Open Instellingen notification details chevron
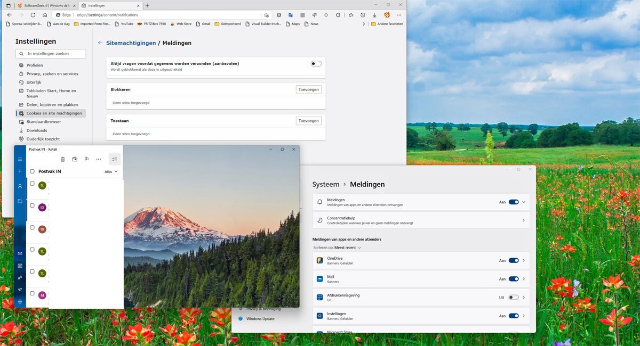Screen dimensions: 640x346 point(524,316)
